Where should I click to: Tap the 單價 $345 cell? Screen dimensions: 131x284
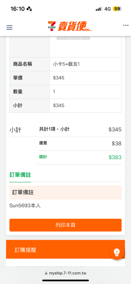coord(85,78)
